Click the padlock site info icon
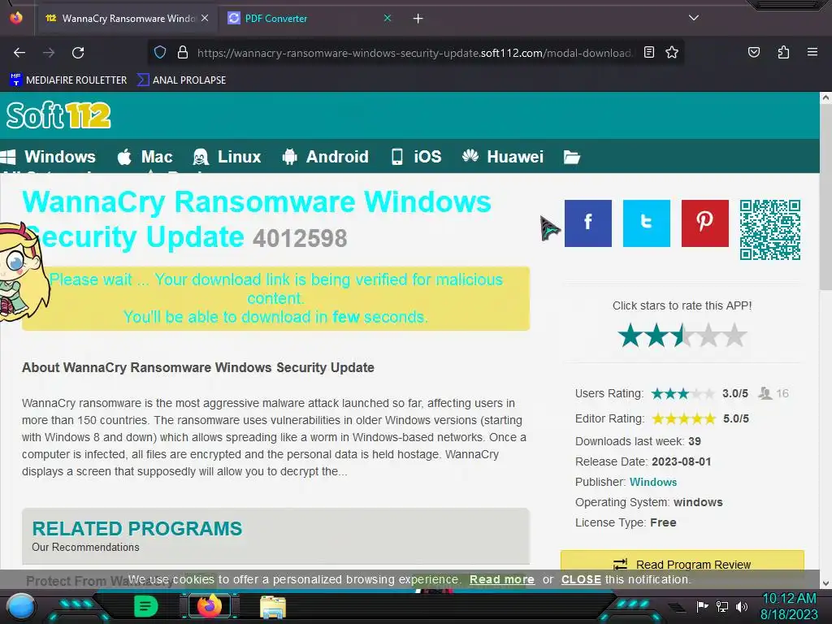This screenshot has height=624, width=832. click(183, 52)
